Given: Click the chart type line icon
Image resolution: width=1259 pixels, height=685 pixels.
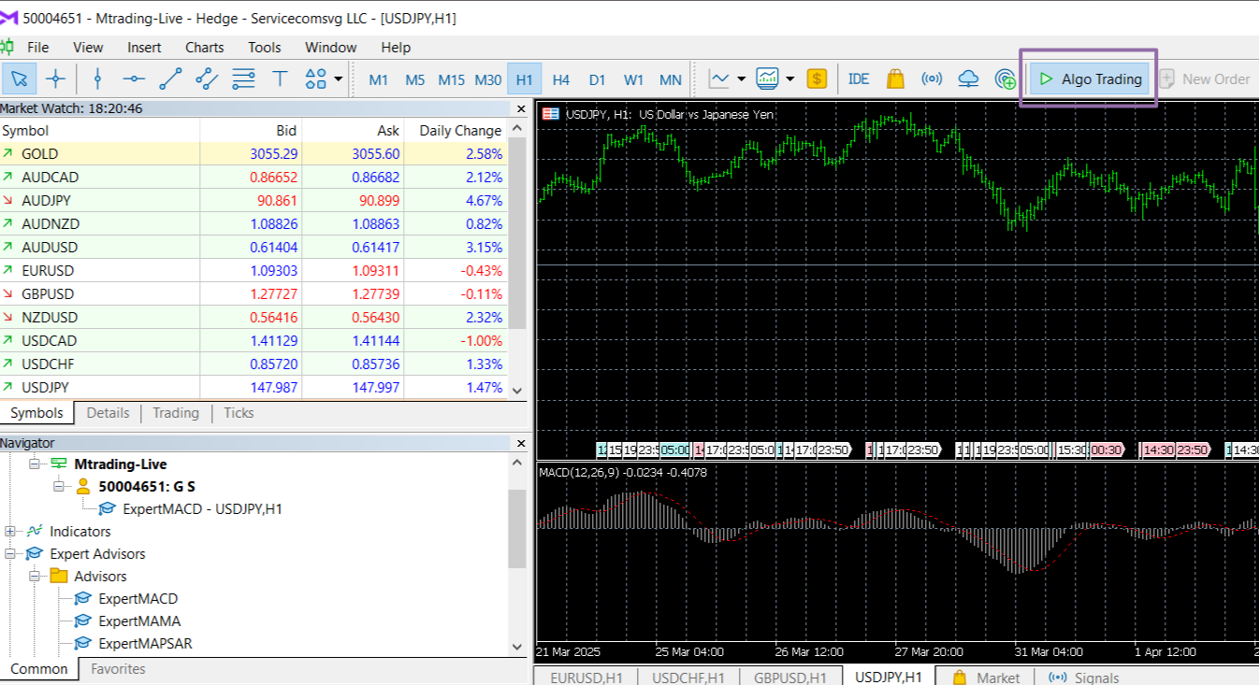Looking at the screenshot, I should [720, 78].
